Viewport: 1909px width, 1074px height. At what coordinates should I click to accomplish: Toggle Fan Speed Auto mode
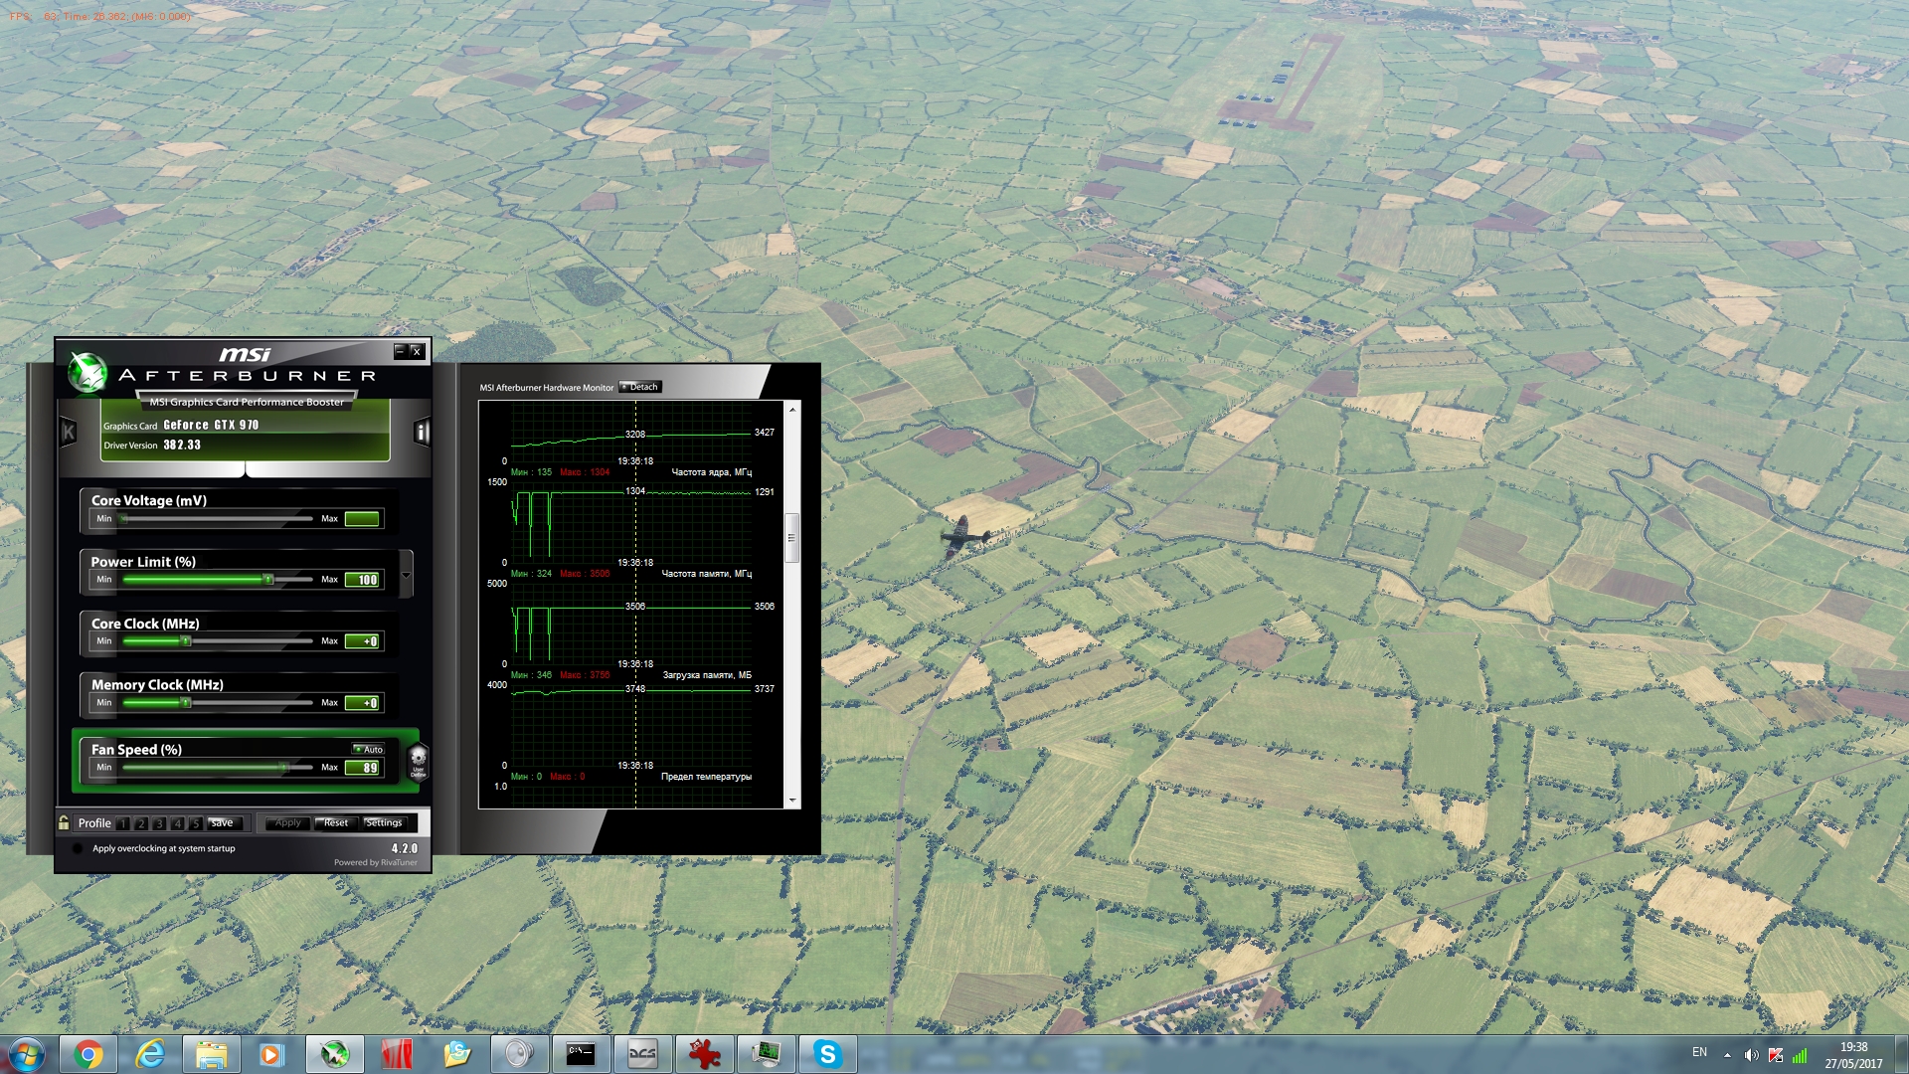(x=368, y=749)
